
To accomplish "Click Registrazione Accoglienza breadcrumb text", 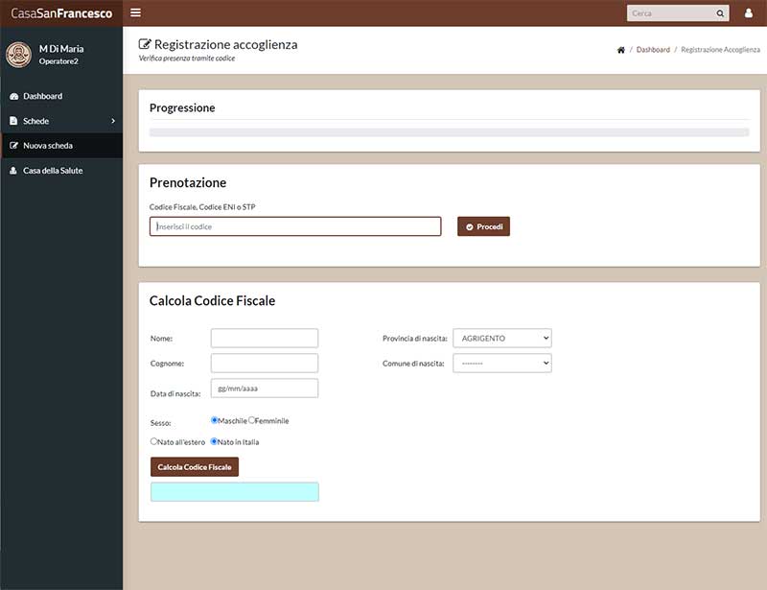I will click(721, 50).
